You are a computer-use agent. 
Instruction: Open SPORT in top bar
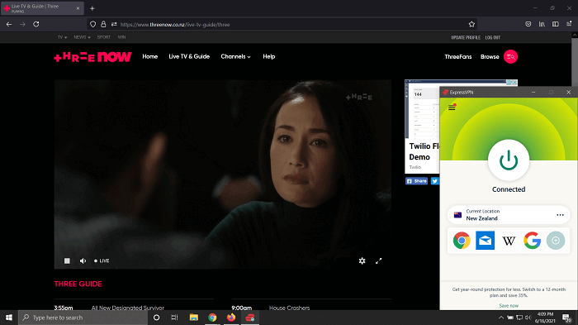pyautogui.click(x=103, y=37)
